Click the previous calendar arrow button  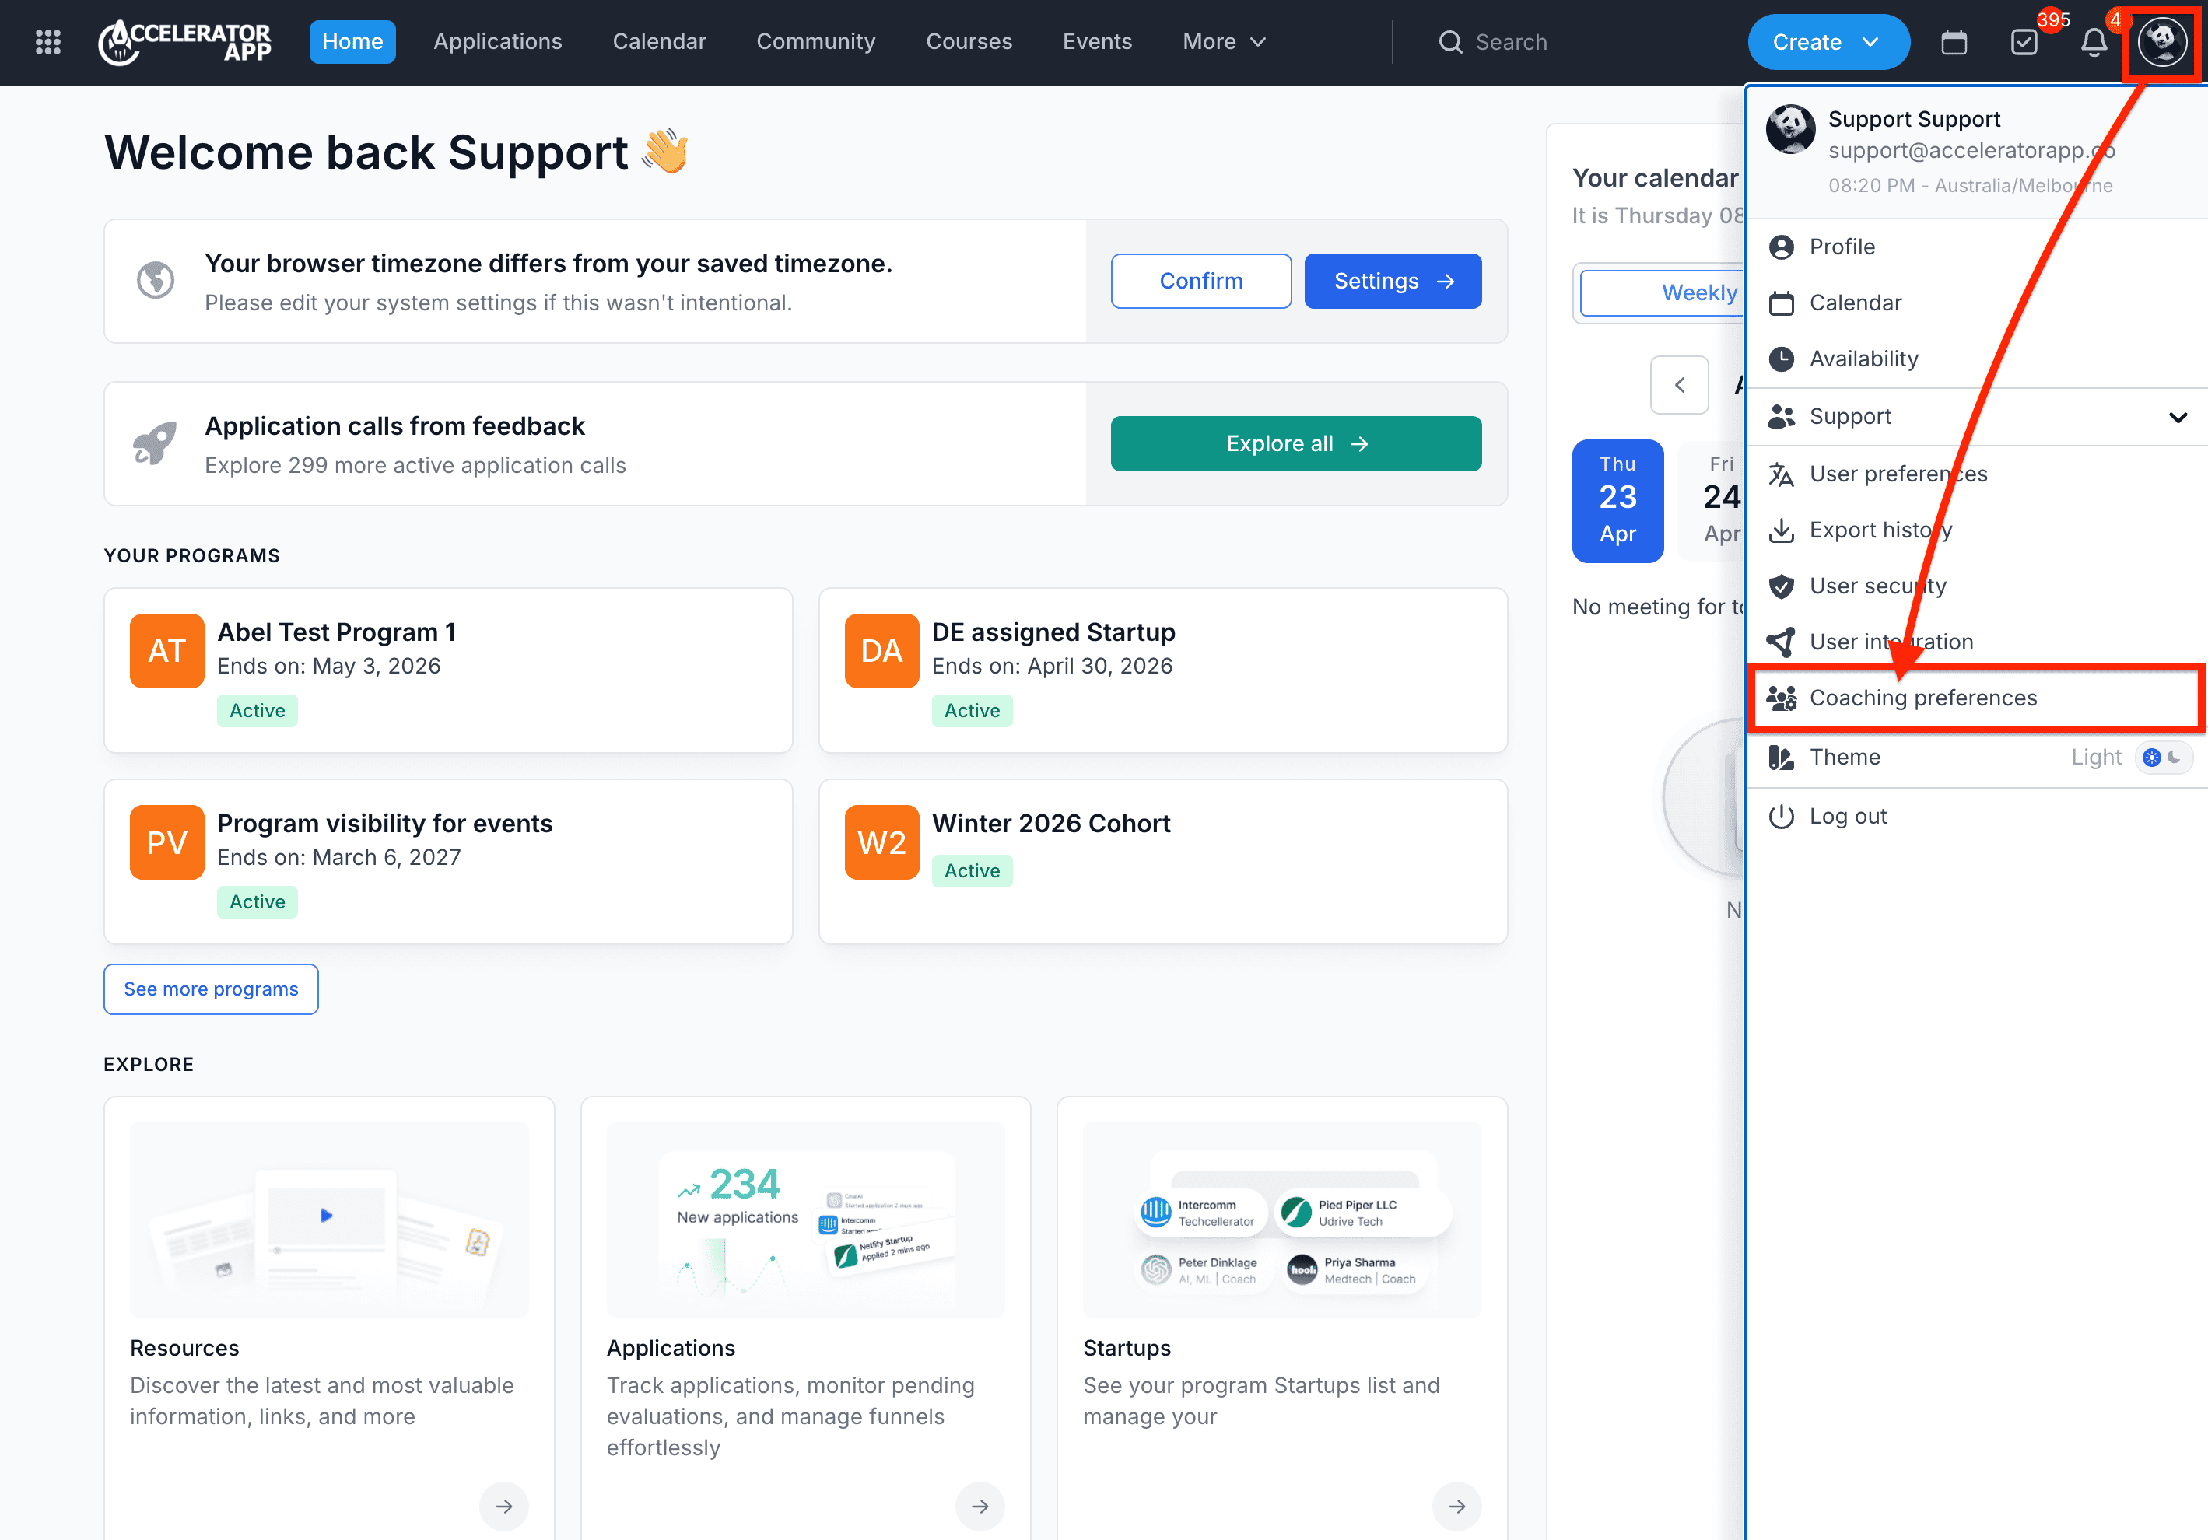coord(1678,384)
